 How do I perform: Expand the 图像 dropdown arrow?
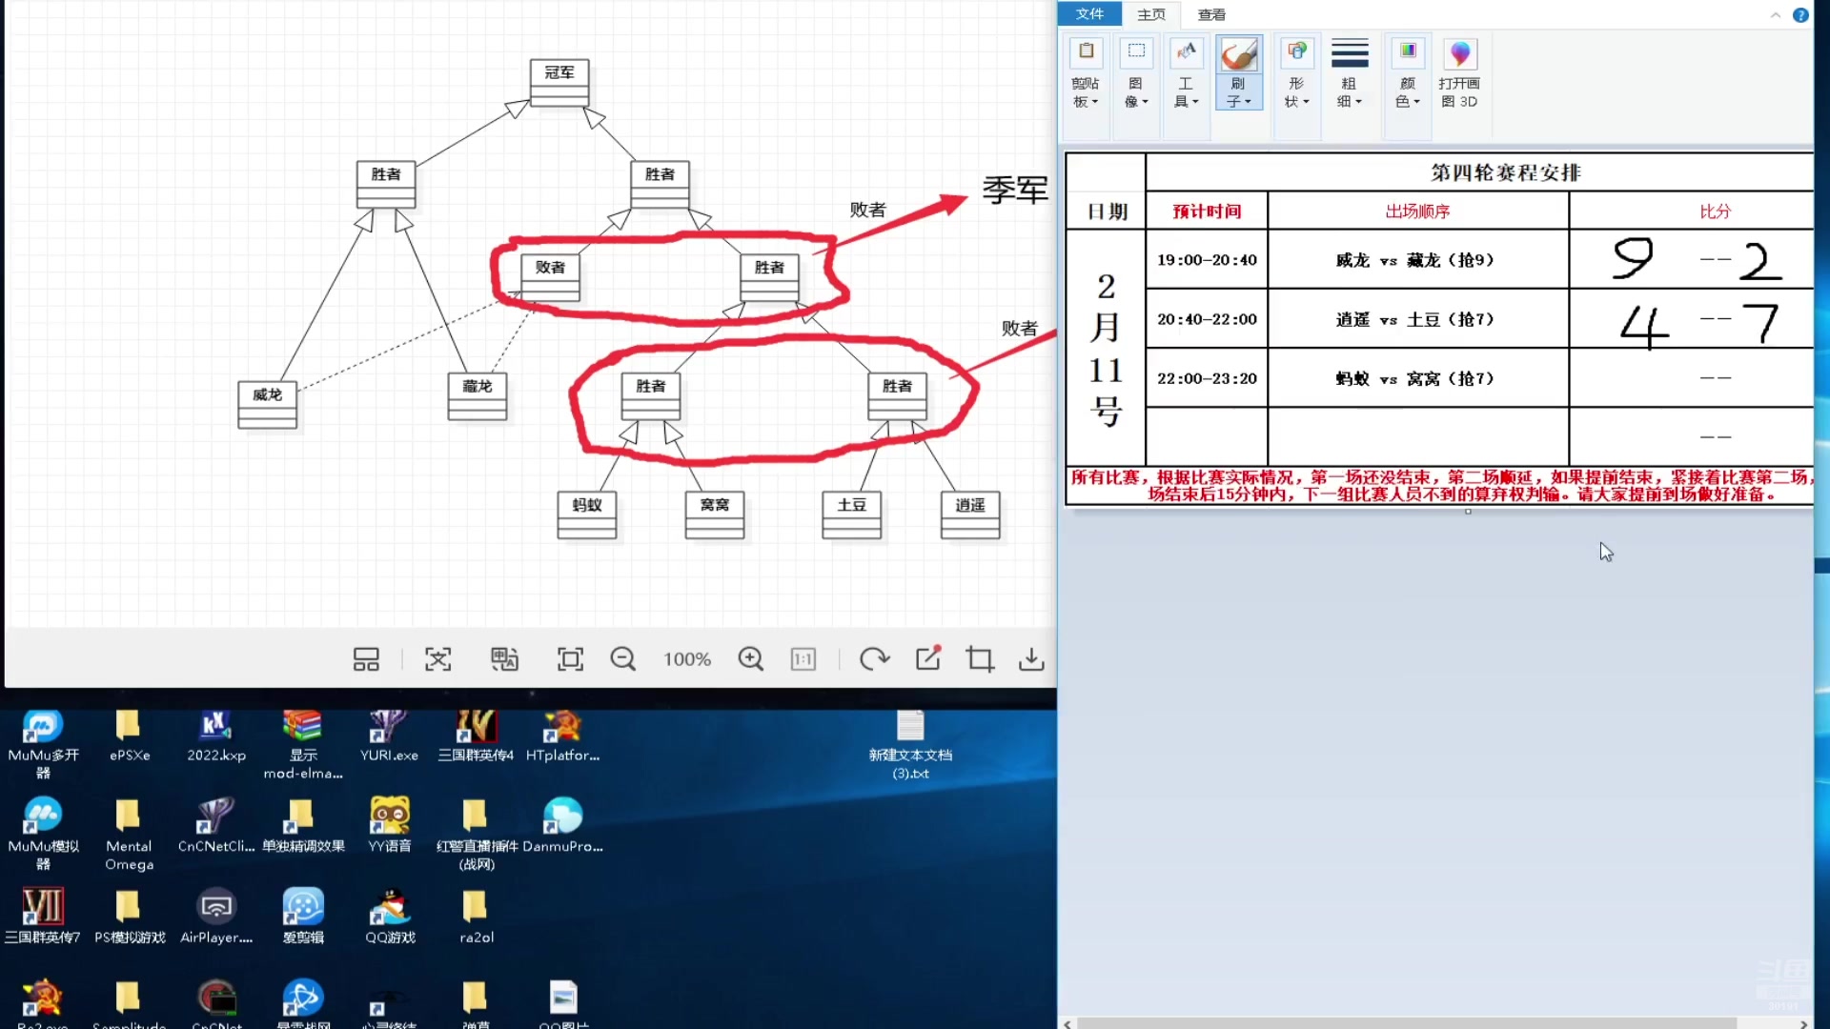pyautogui.click(x=1145, y=102)
